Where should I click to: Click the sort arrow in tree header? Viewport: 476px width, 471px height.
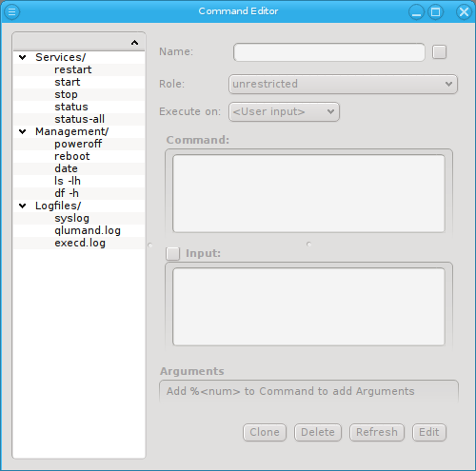134,43
